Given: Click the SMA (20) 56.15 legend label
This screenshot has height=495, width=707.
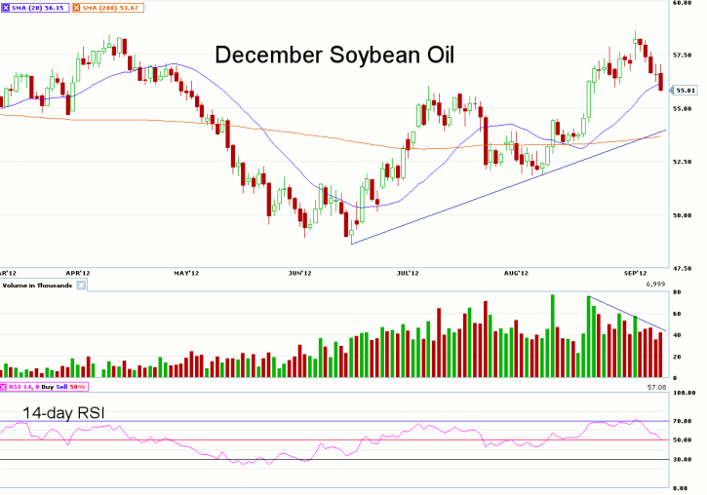Looking at the screenshot, I should [x=39, y=7].
